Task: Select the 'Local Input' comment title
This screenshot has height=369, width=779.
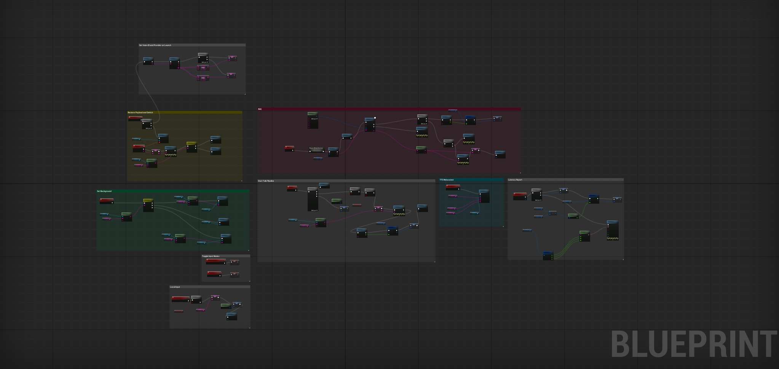Action: coord(175,287)
